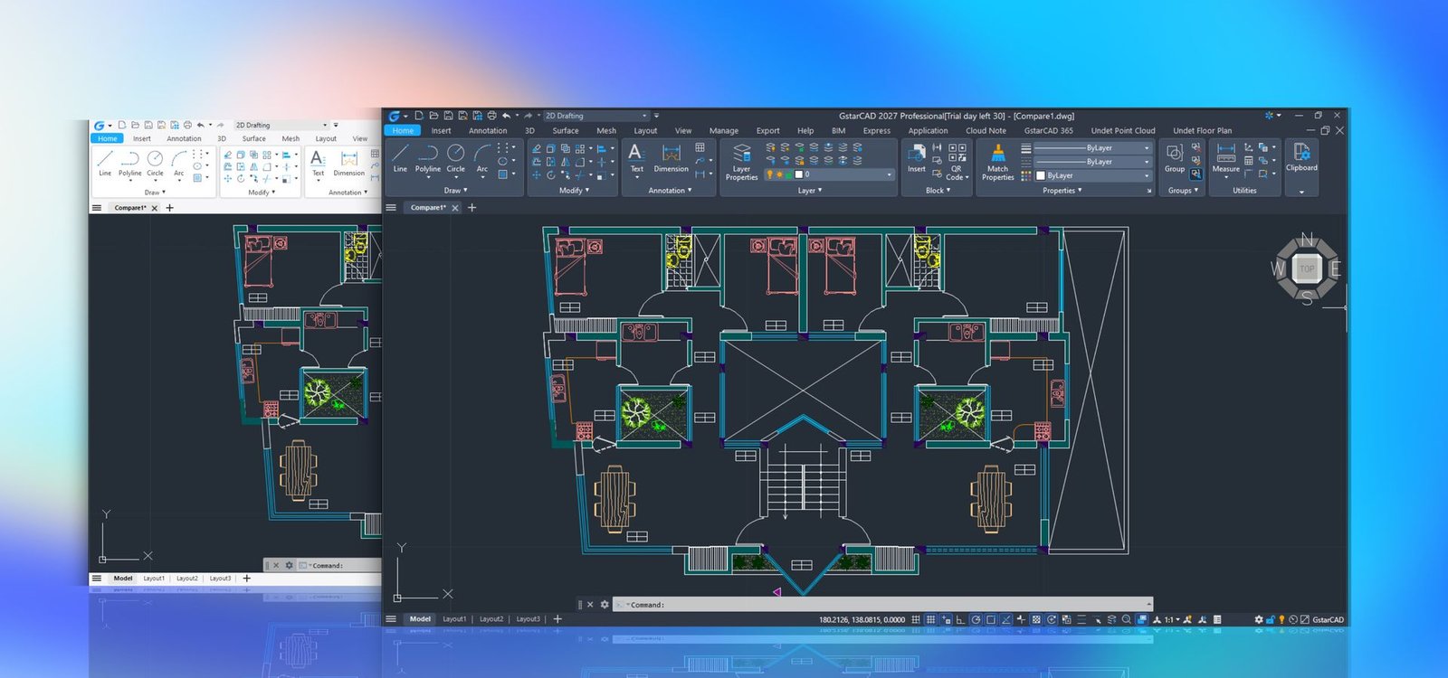
Task: Toggle ortho mode in status bar
Action: tap(960, 619)
